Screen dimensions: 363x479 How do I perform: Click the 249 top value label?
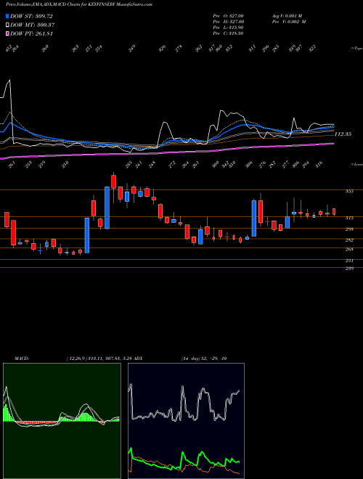(x=131, y=49)
